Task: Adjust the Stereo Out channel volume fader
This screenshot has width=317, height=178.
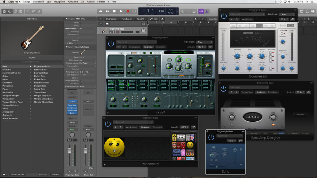Action: pos(85,151)
